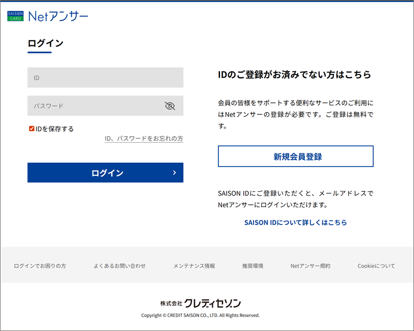Click the ログイン heading above the form
414x331 pixels.
pyautogui.click(x=46, y=43)
